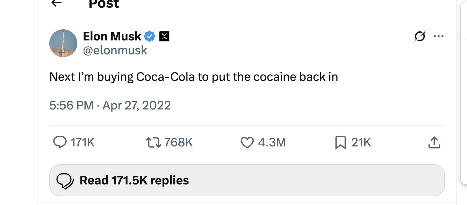
Task: Click the back arrow icon
Action: pos(56,3)
